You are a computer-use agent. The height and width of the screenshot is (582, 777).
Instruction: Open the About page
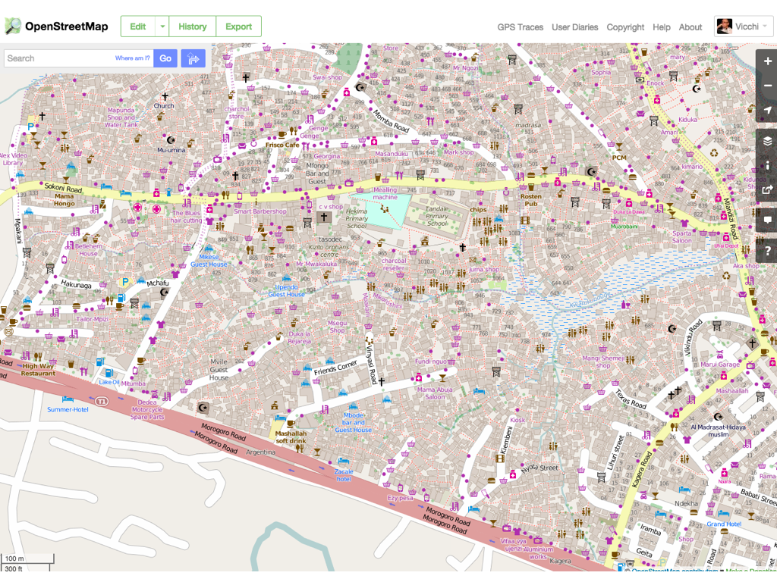point(690,27)
